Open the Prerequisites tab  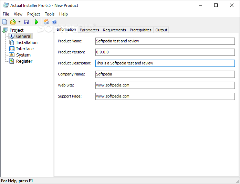pyautogui.click(x=140, y=30)
